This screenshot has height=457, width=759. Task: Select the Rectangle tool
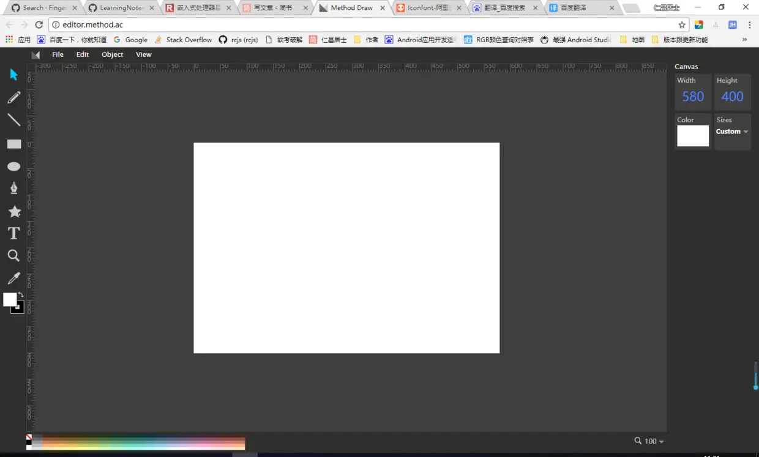[14, 144]
